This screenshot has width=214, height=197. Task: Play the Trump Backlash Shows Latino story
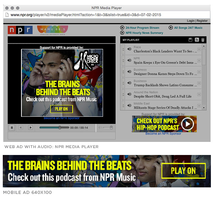coord(165,85)
